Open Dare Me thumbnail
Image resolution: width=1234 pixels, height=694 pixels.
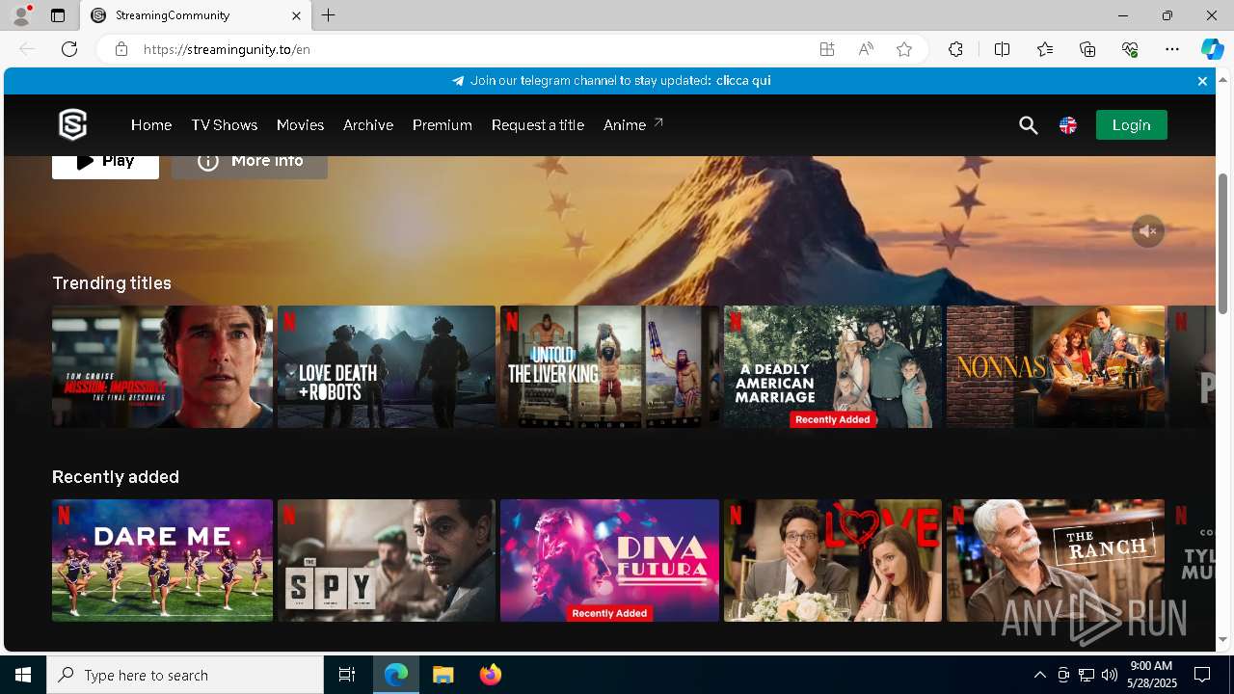162,560
